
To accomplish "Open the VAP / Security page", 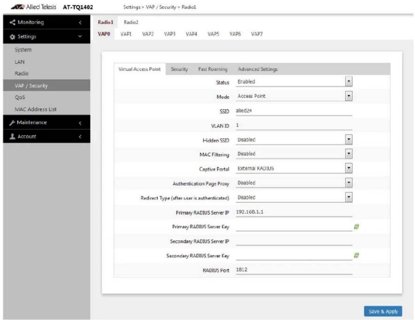I will (47, 86).
